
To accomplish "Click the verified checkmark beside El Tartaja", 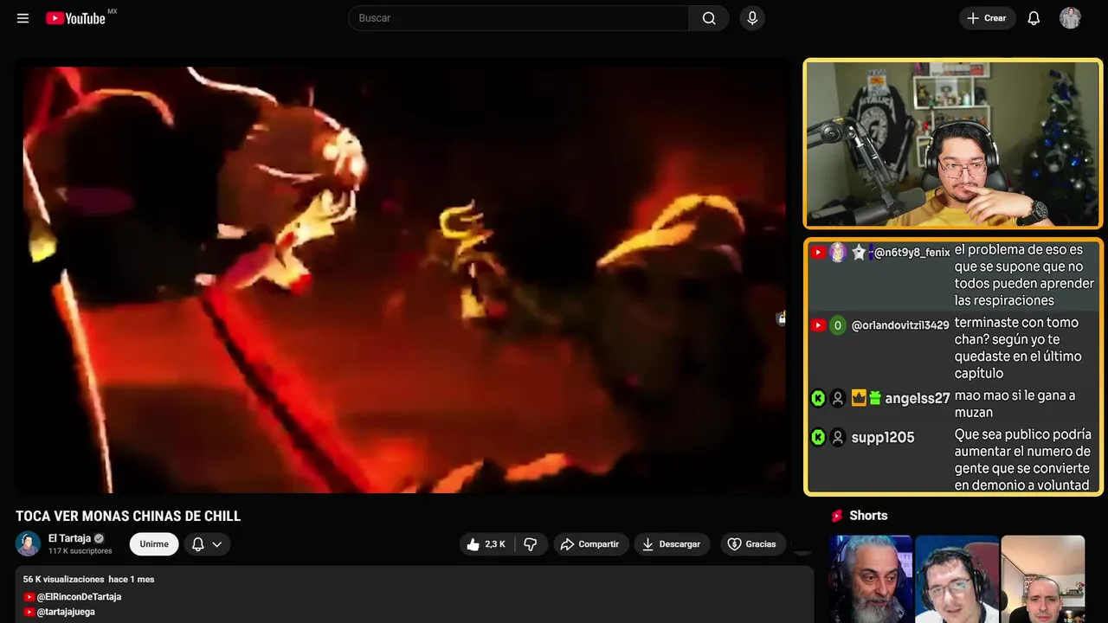I will (99, 538).
